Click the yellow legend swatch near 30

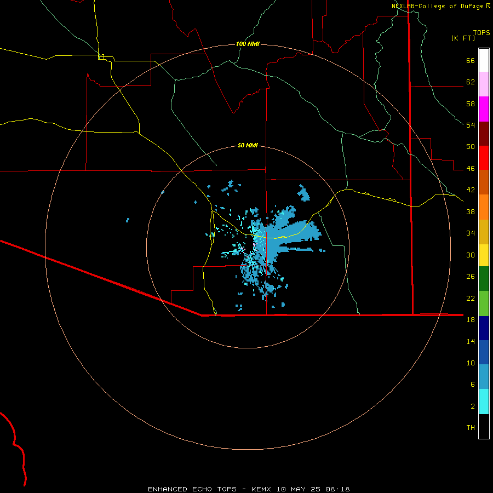click(x=484, y=255)
